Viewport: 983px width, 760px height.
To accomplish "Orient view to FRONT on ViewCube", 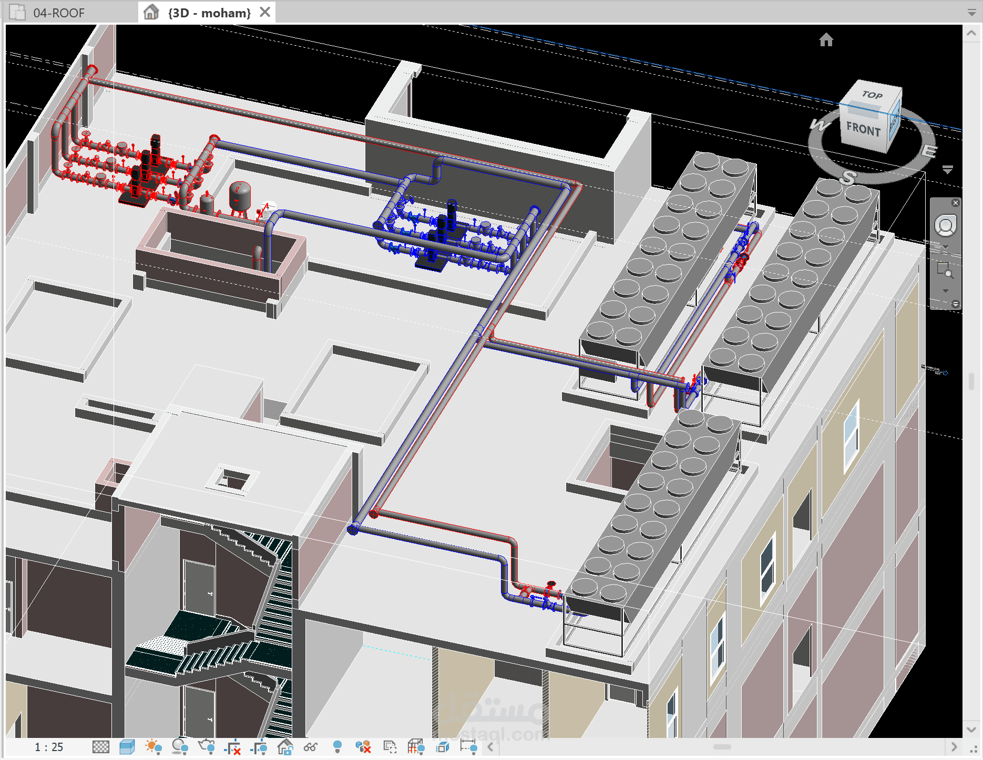I will (x=863, y=129).
